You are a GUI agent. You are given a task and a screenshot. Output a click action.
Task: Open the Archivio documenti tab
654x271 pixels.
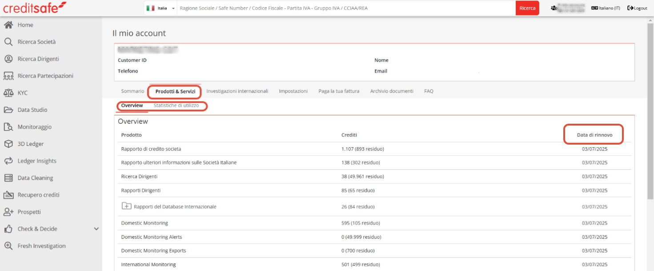click(392, 91)
